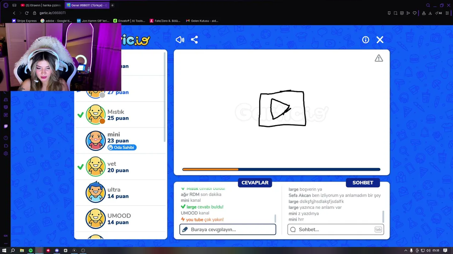
Task: Click the Opera GX menu logo
Action: (x=6, y=5)
